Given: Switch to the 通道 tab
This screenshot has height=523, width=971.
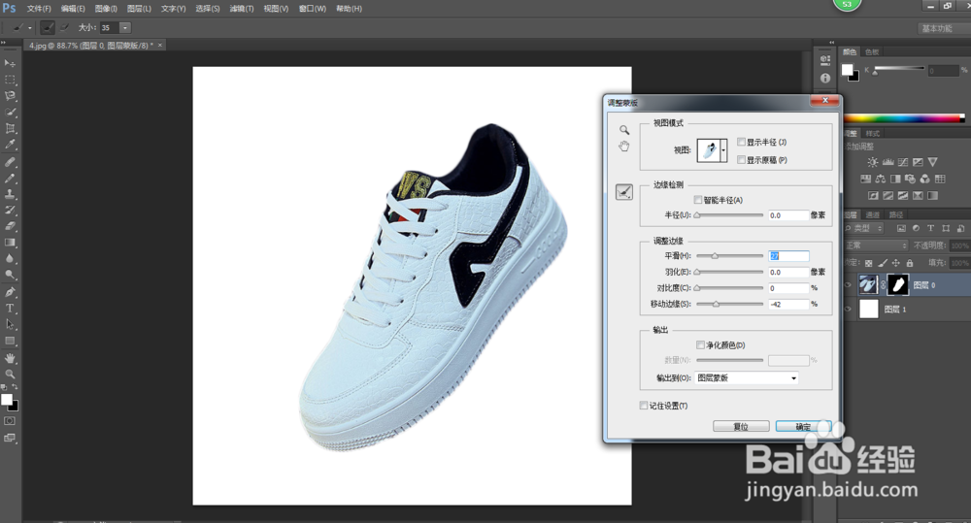Looking at the screenshot, I should click(873, 214).
